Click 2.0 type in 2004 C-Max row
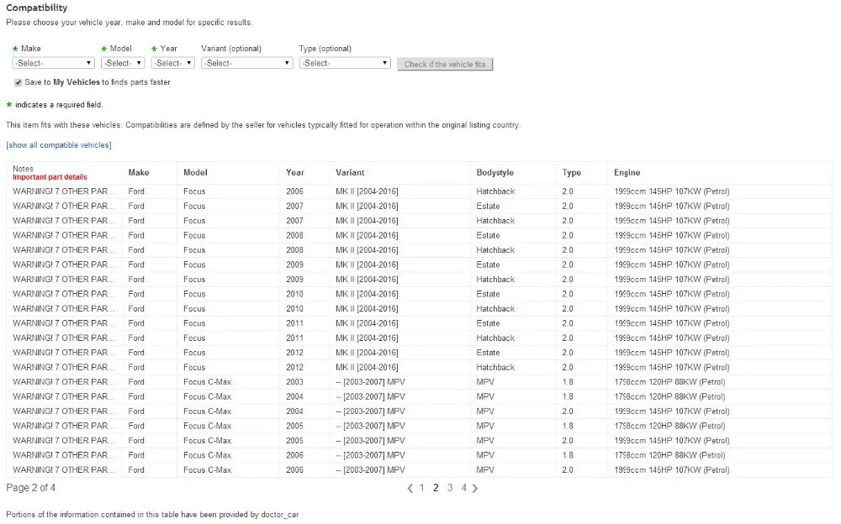The image size is (841, 524). coord(568,411)
